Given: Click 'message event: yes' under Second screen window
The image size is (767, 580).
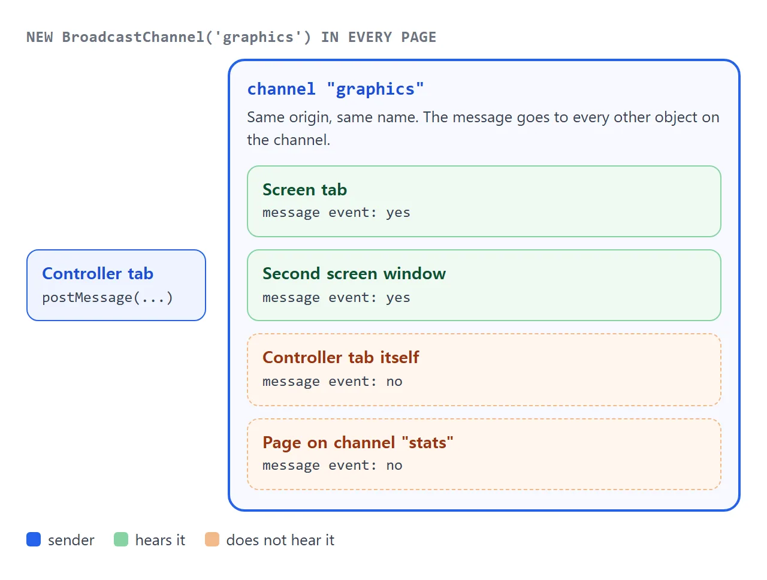Looking at the screenshot, I should [336, 298].
